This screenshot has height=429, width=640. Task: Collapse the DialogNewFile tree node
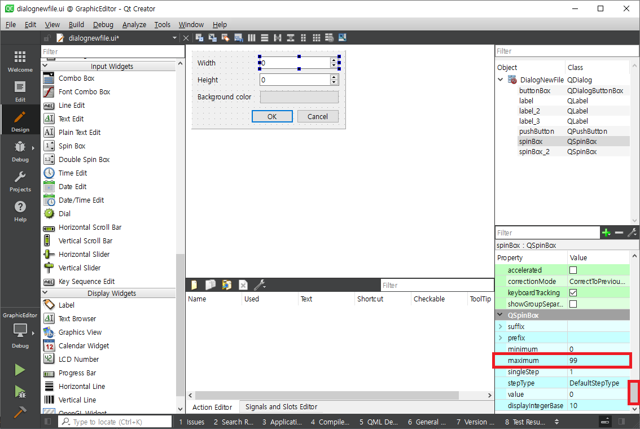(x=501, y=80)
